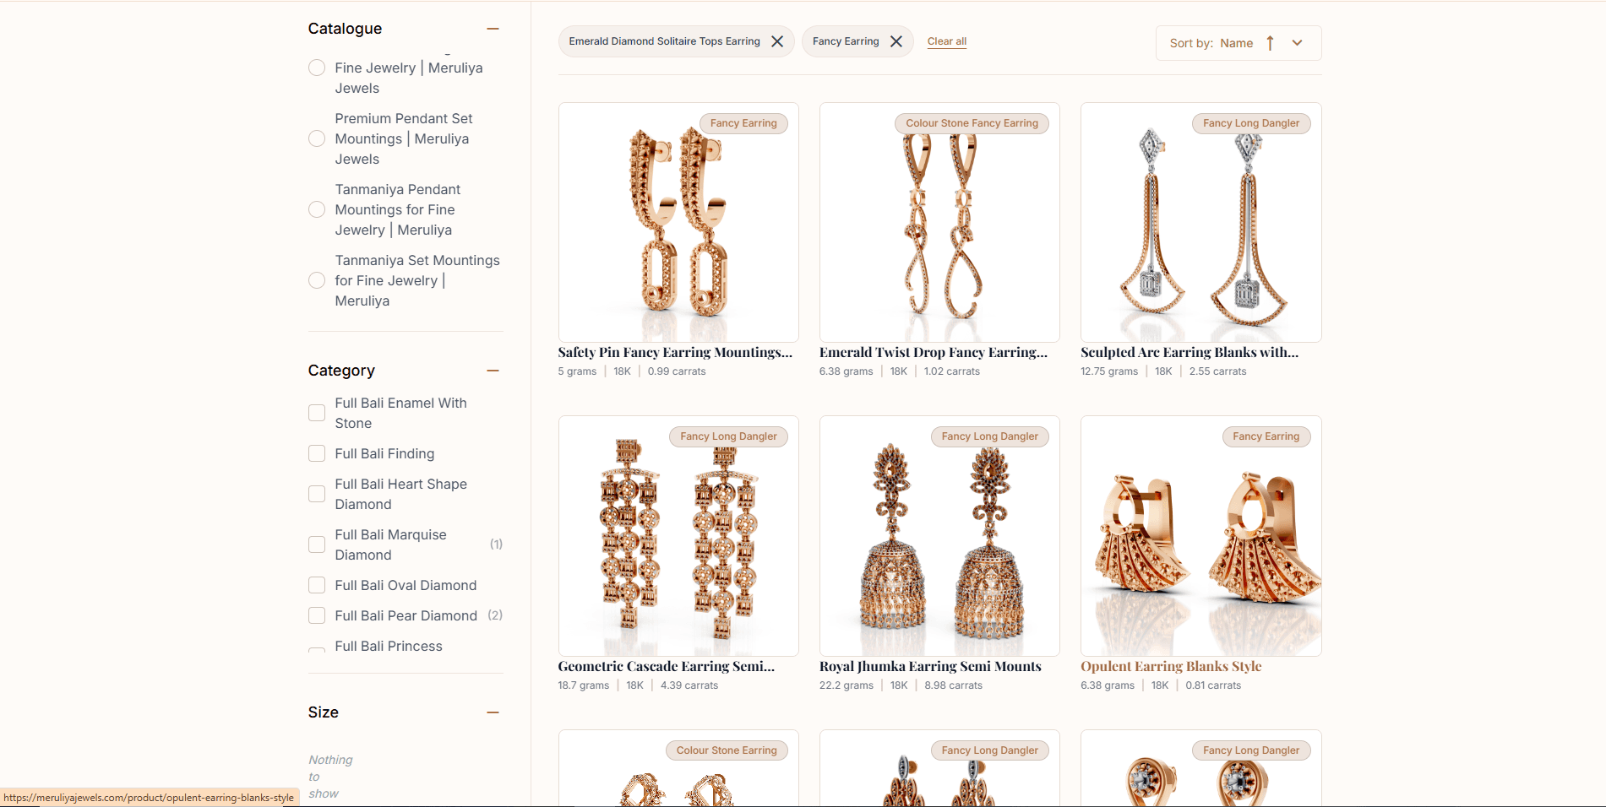Select Fine Jewelry | Meruliya Jewels radio
Viewport: 1606px width, 807px height.
point(317,68)
